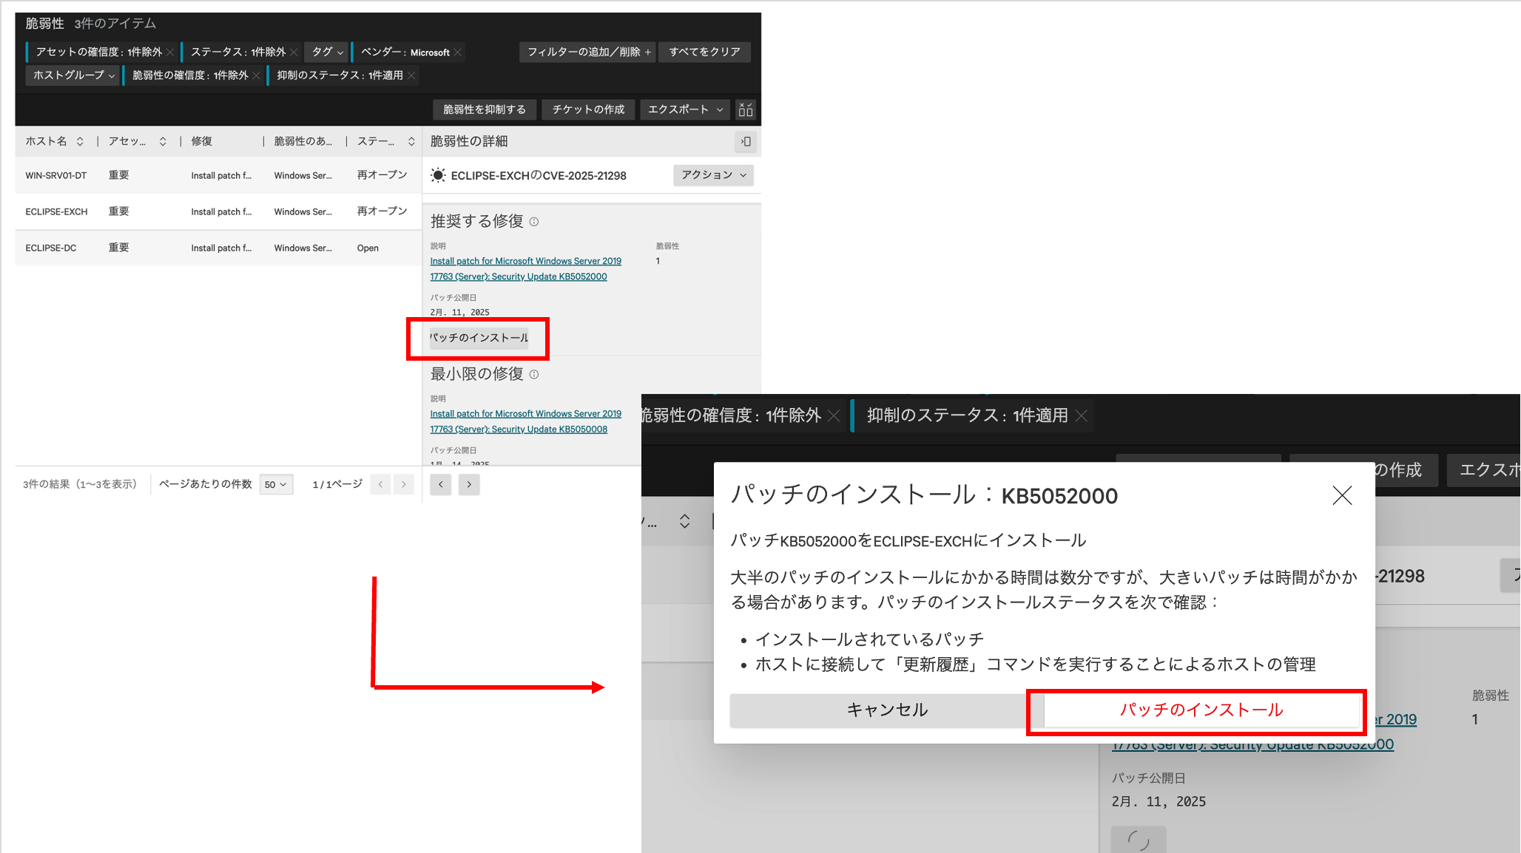Remove 抑制のステータス filter in enlarged view

click(x=1082, y=415)
